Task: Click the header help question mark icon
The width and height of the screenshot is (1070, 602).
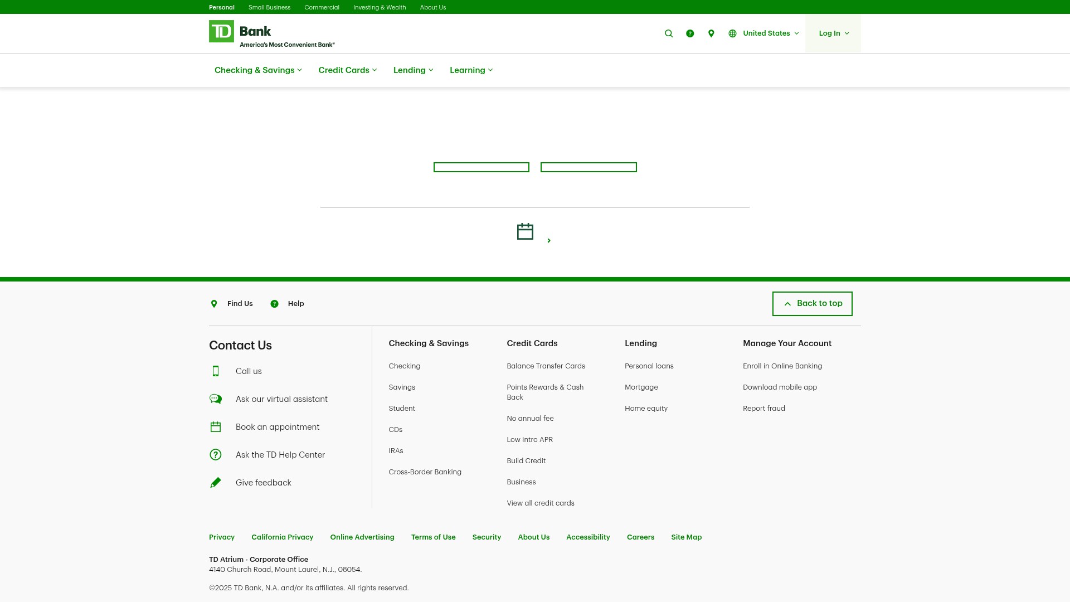Action: pos(690,33)
